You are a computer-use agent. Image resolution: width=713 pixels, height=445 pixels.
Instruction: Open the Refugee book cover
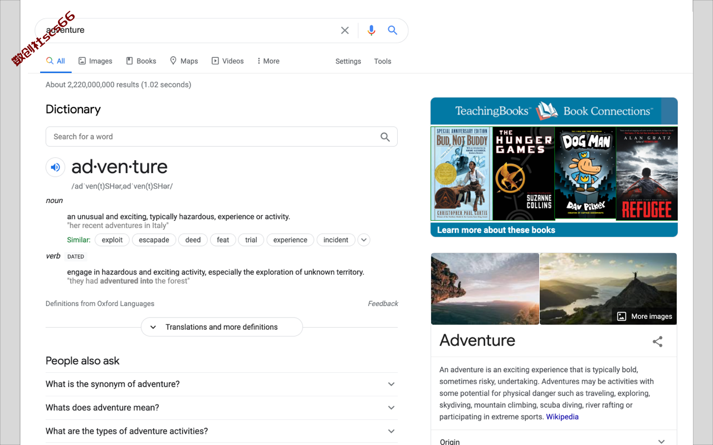click(647, 174)
